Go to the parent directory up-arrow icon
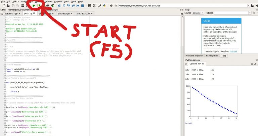258x136 pixels. point(257,6)
